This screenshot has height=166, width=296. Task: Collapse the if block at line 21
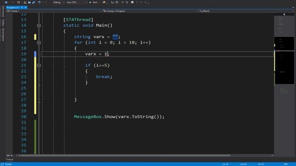tap(39, 65)
